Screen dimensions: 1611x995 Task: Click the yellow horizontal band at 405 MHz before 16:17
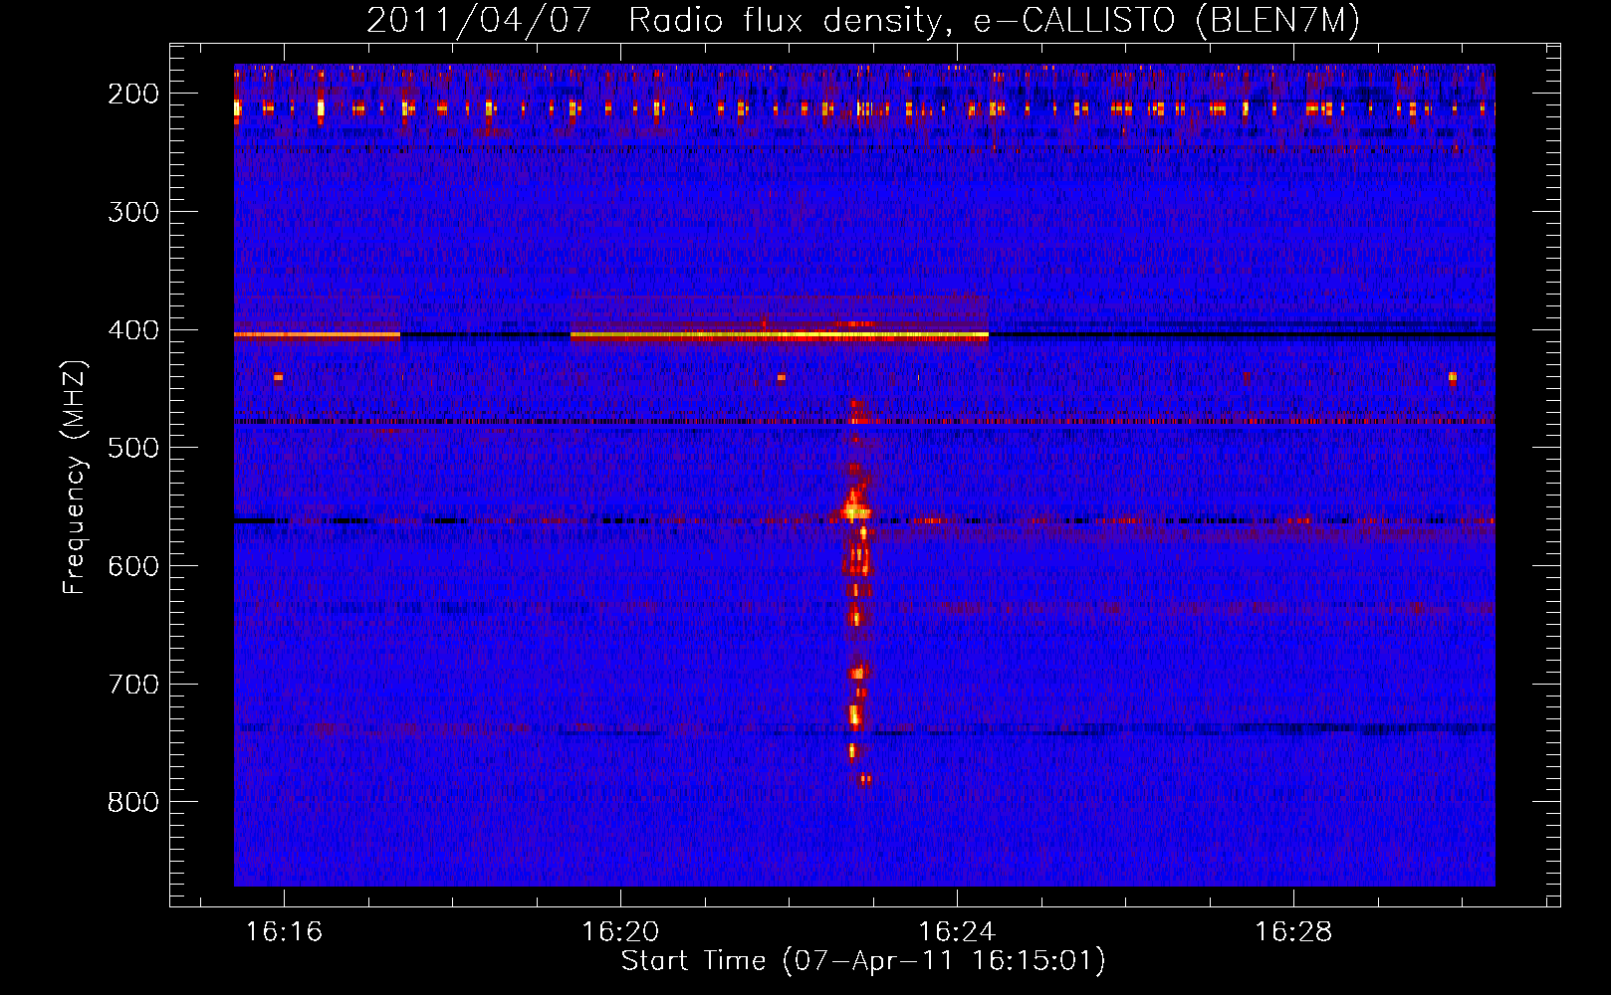tap(317, 335)
